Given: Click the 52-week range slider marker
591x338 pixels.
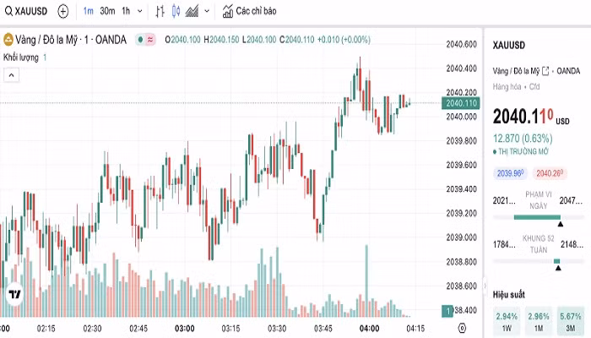Looking at the screenshot, I should [x=558, y=268].
